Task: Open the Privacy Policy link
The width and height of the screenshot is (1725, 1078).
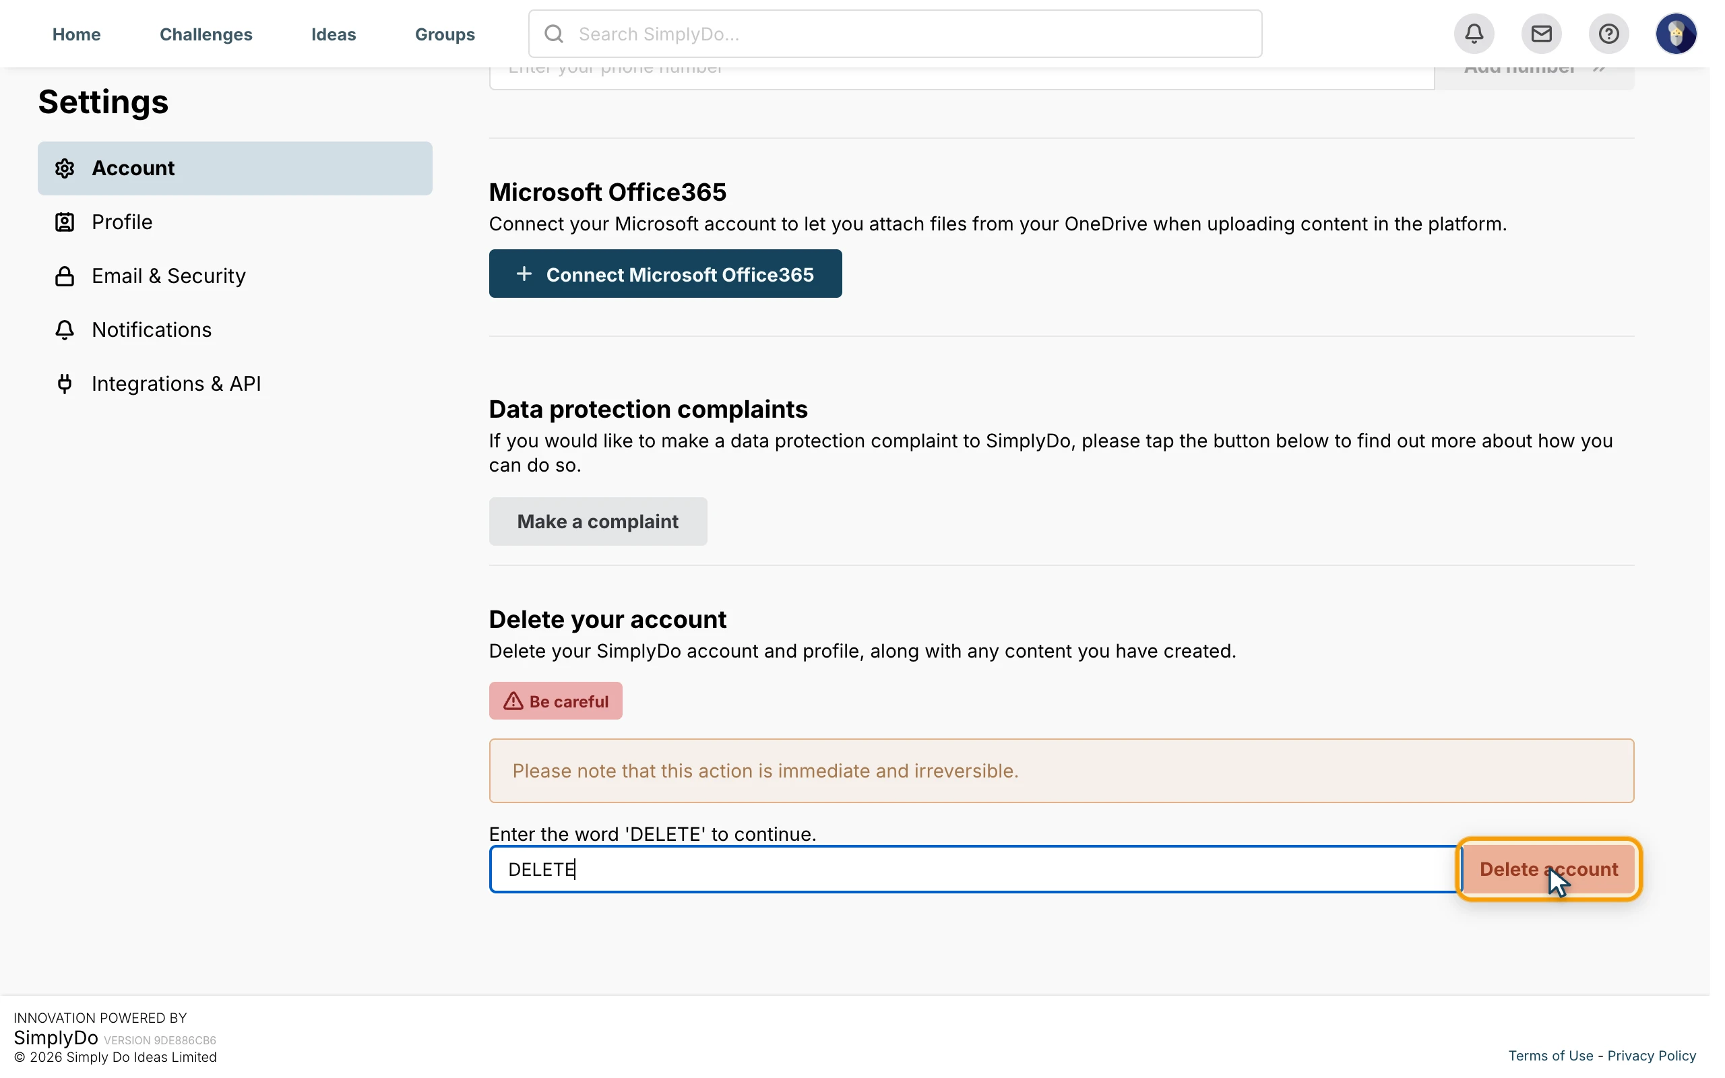Action: click(x=1652, y=1056)
